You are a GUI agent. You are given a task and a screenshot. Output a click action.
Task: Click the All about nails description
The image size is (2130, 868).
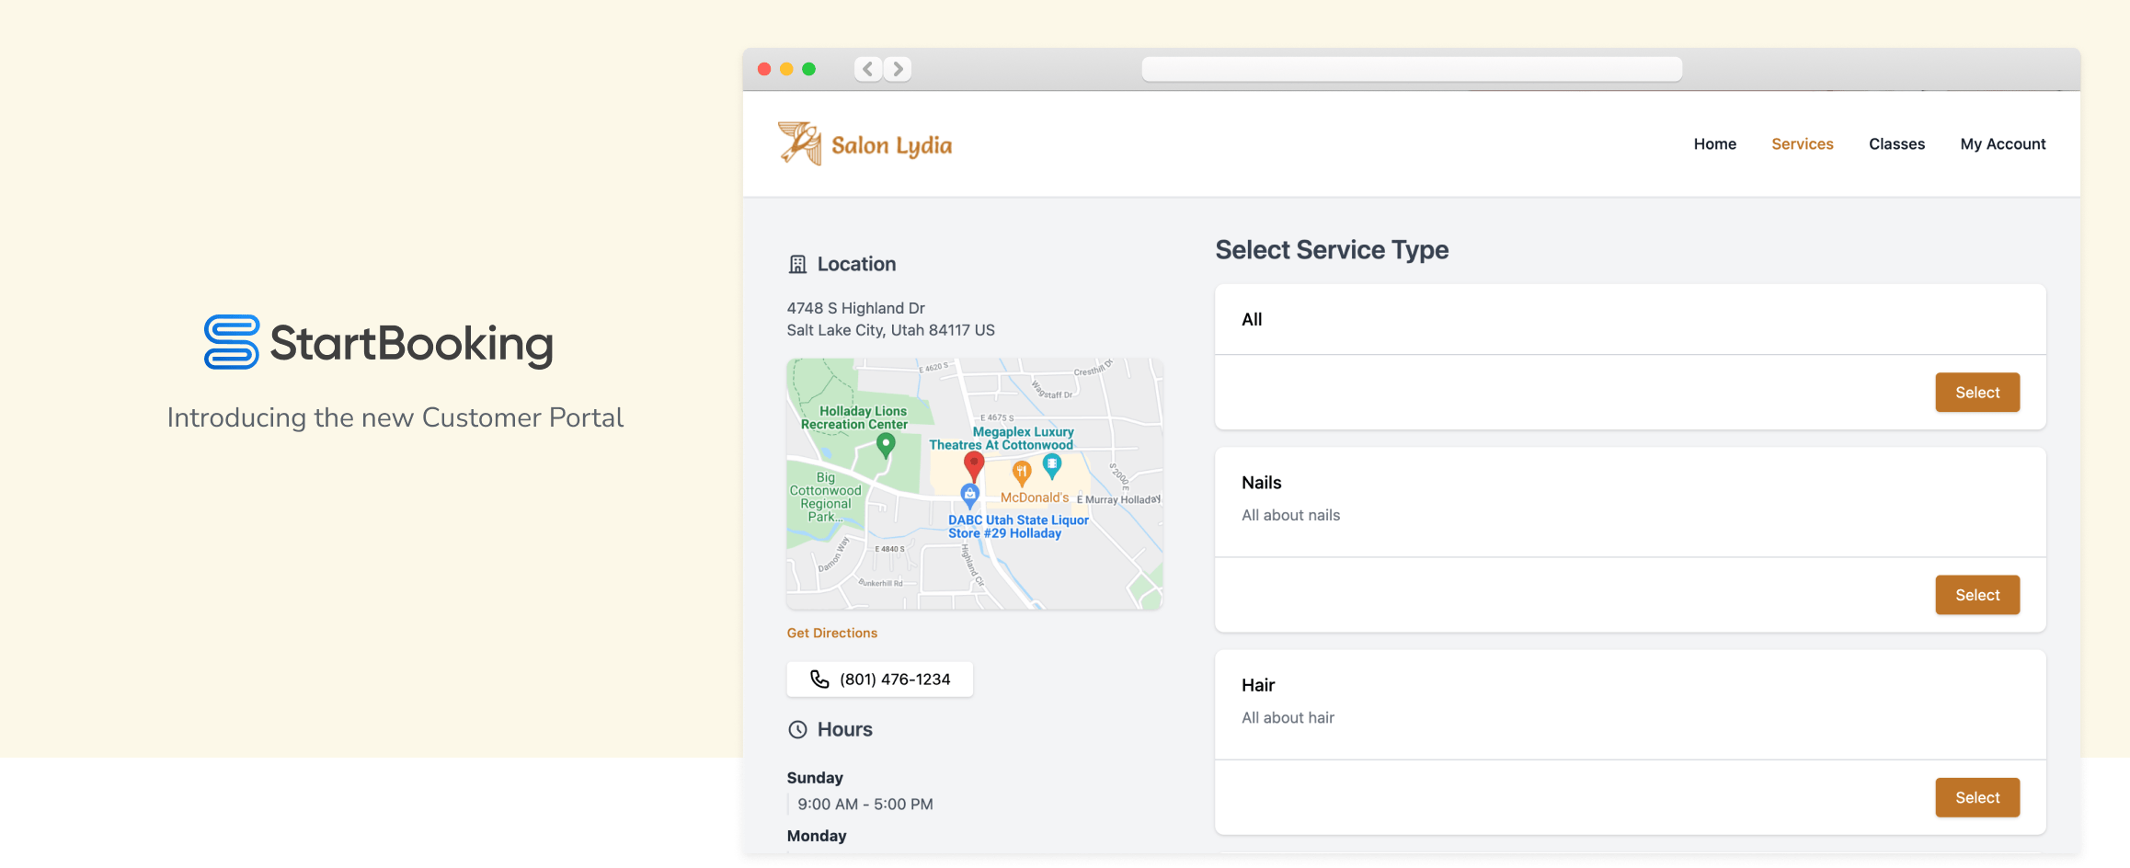pos(1290,515)
